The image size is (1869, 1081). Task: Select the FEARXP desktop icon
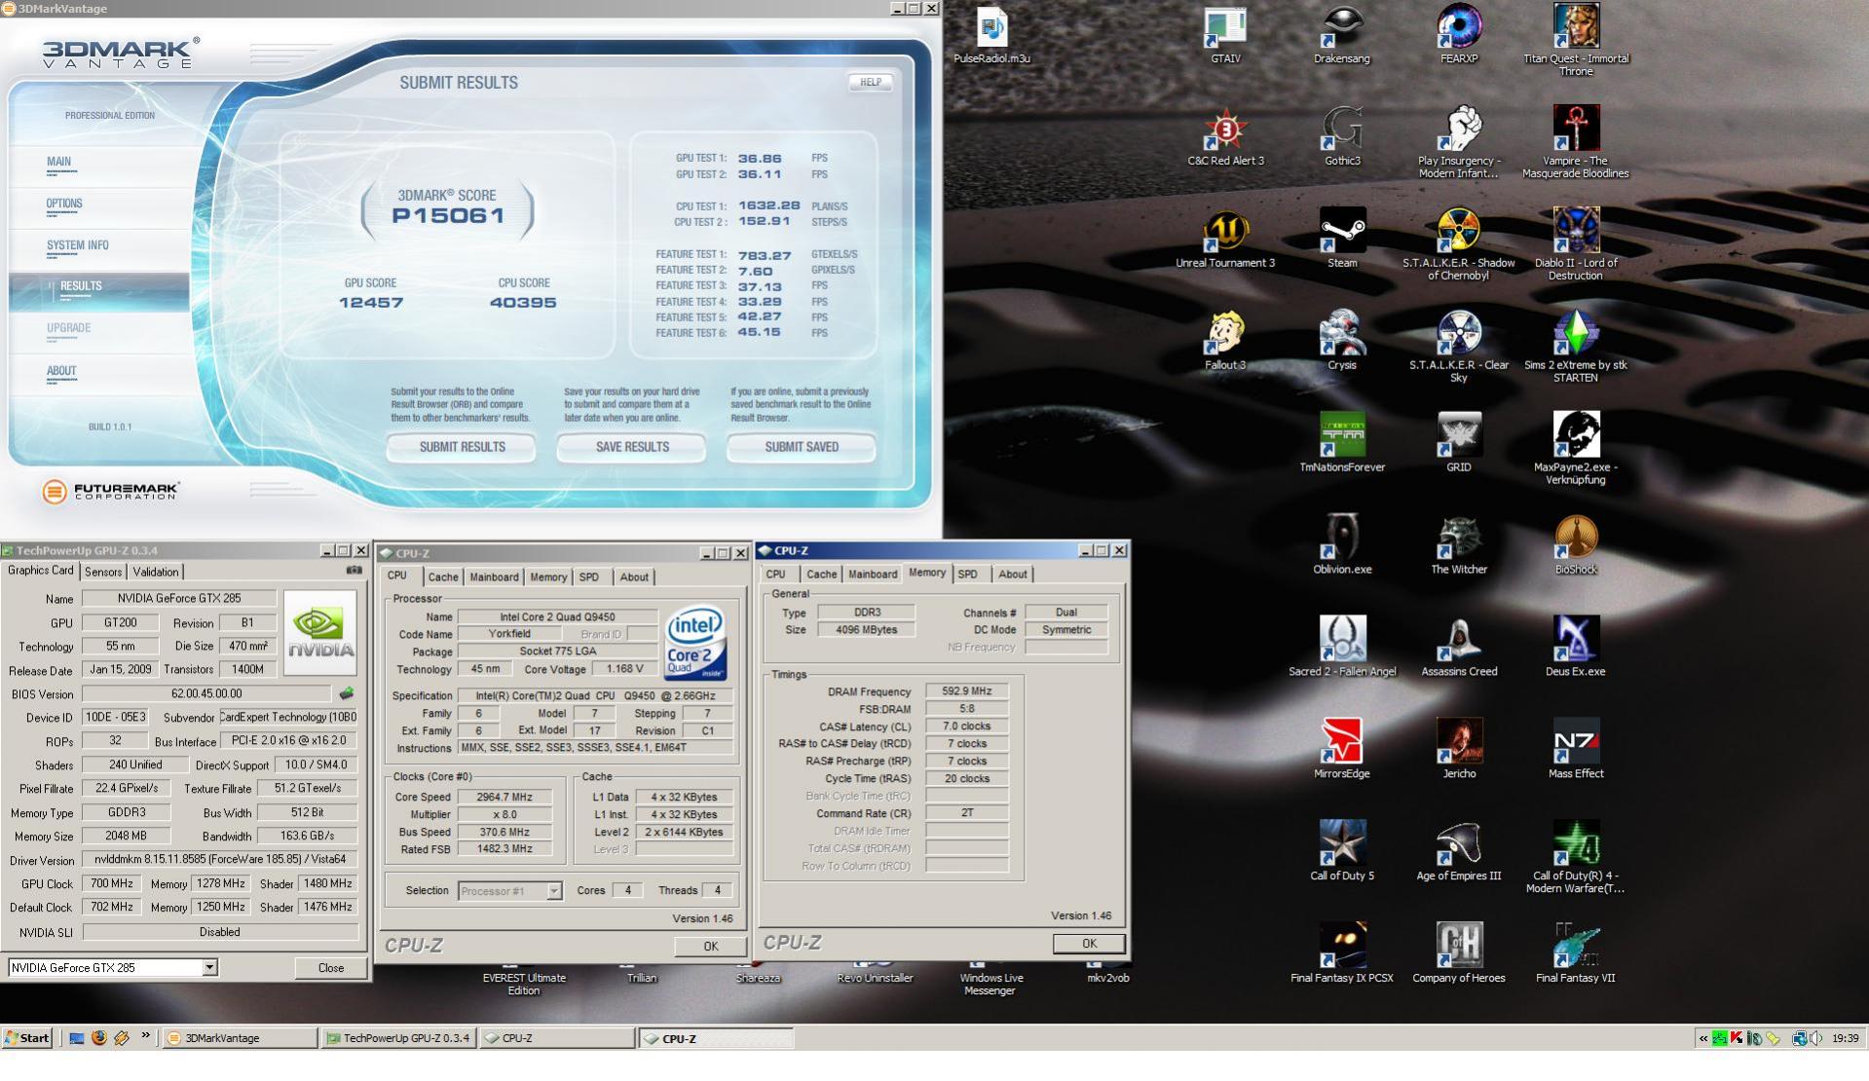point(1458,34)
